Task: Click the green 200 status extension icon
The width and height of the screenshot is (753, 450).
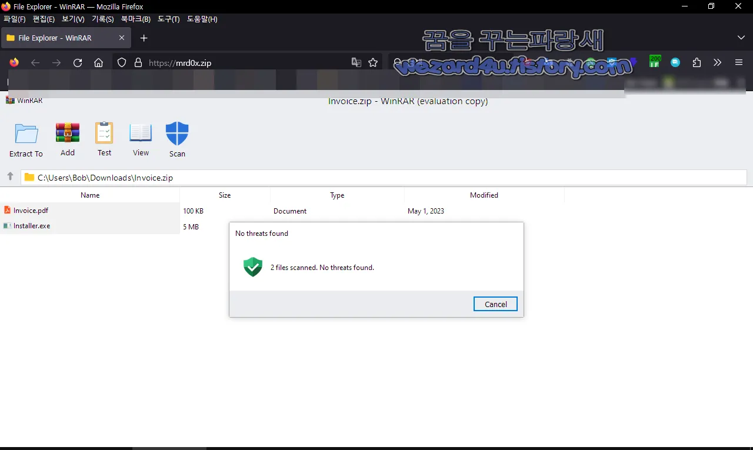Action: point(655,61)
